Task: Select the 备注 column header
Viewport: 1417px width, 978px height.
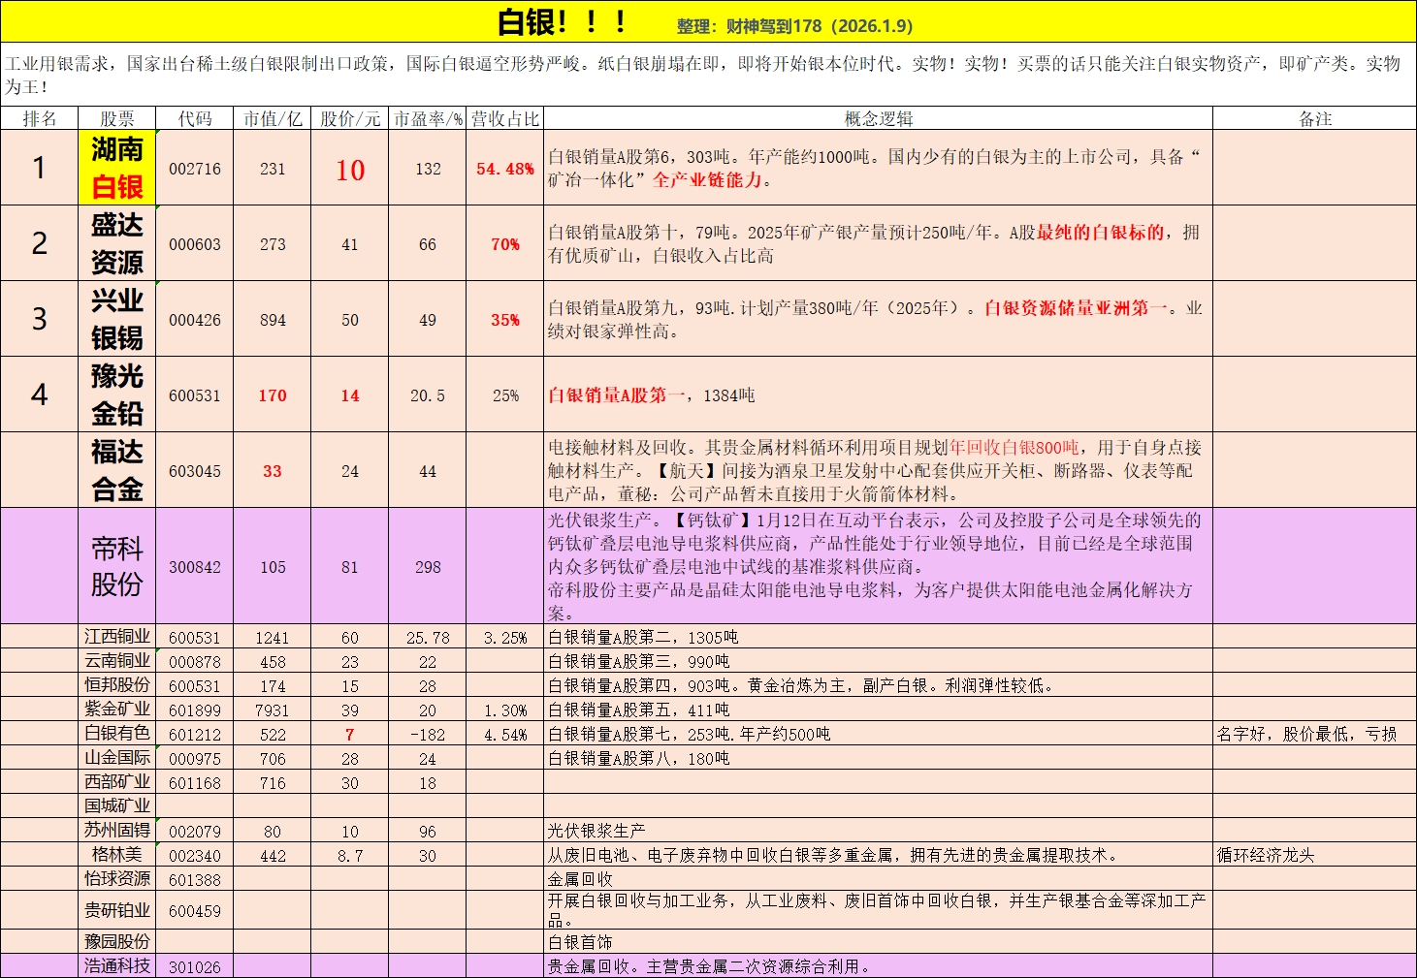Action: click(1315, 118)
